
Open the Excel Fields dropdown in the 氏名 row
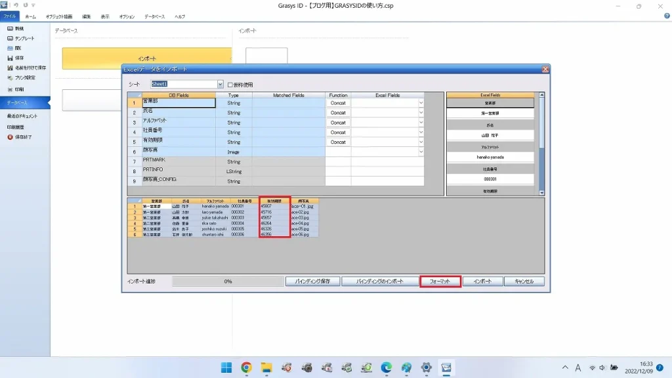[421, 113]
